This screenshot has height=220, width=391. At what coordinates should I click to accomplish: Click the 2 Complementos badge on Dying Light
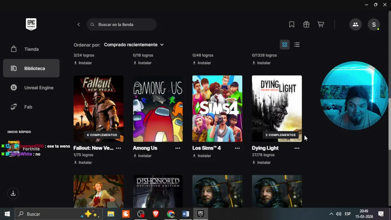pyautogui.click(x=280, y=135)
